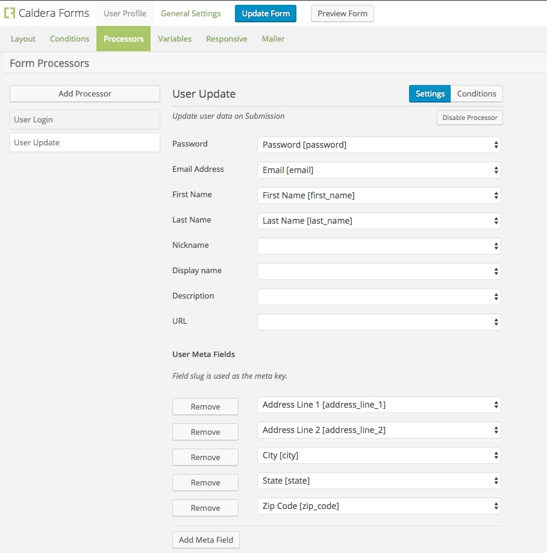Click the Preview Form button
This screenshot has width=547, height=553.
point(342,13)
